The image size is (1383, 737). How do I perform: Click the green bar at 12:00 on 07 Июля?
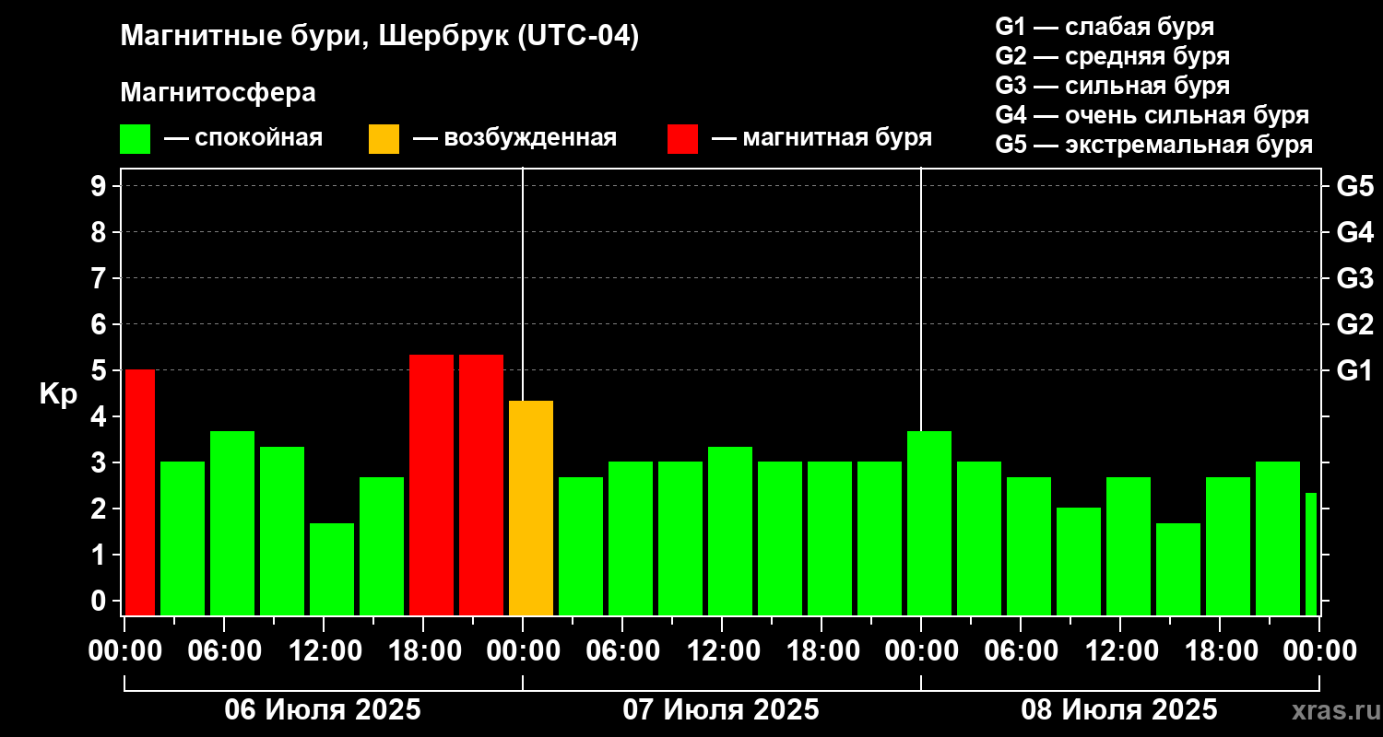[730, 531]
